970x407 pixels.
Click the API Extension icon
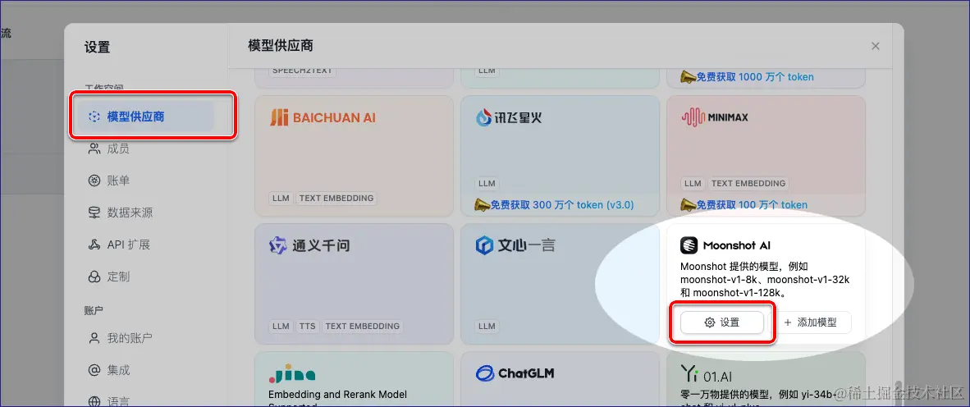(94, 245)
